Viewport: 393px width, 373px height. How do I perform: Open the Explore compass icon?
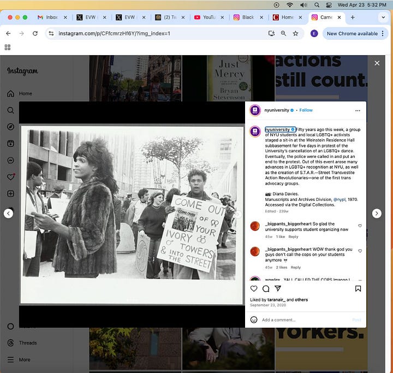click(x=10, y=127)
